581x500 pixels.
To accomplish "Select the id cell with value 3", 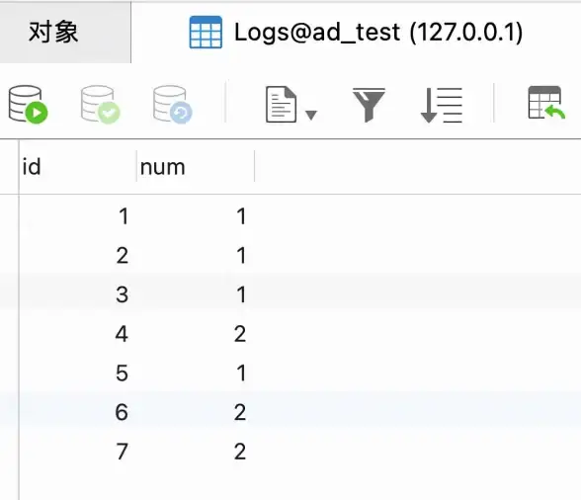I will [x=78, y=294].
